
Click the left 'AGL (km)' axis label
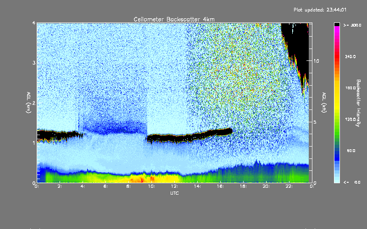click(x=28, y=103)
